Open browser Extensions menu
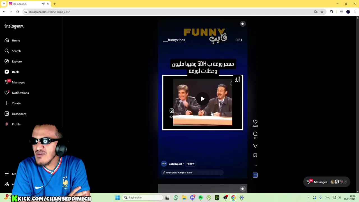The height and width of the screenshot is (202, 359). [x=332, y=12]
